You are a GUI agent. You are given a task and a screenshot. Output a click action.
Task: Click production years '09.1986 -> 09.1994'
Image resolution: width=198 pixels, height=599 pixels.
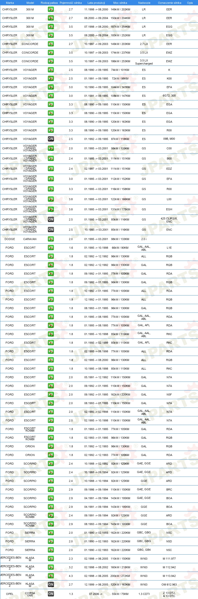(x=96, y=490)
